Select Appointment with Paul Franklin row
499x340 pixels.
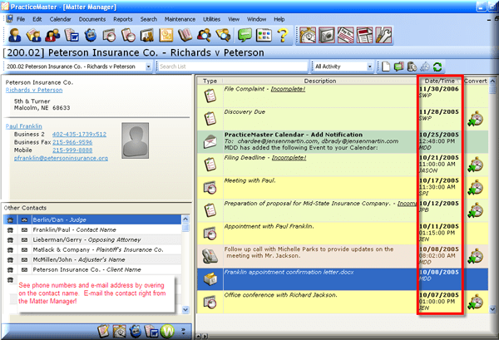click(x=342, y=233)
